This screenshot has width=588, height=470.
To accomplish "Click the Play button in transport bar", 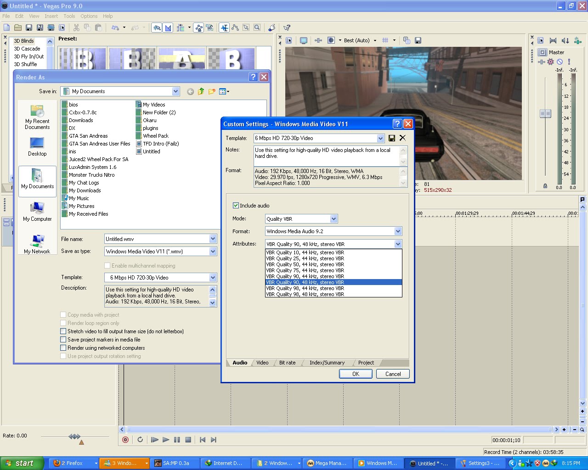I will tap(166, 440).
